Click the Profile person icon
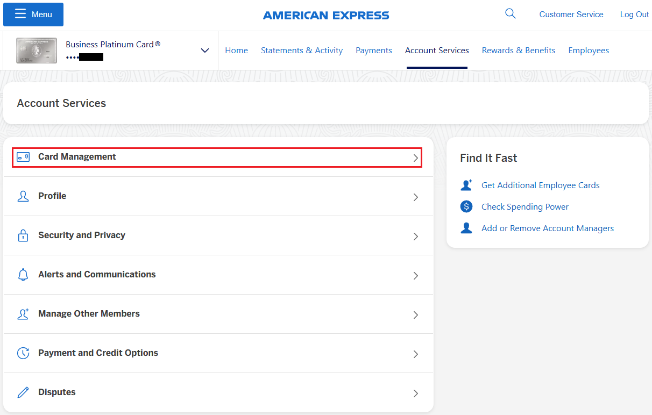Image resolution: width=652 pixels, height=415 pixels. [x=23, y=196]
